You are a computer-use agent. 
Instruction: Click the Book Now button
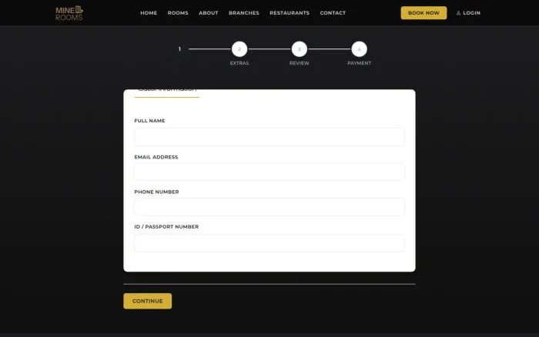[x=423, y=13]
